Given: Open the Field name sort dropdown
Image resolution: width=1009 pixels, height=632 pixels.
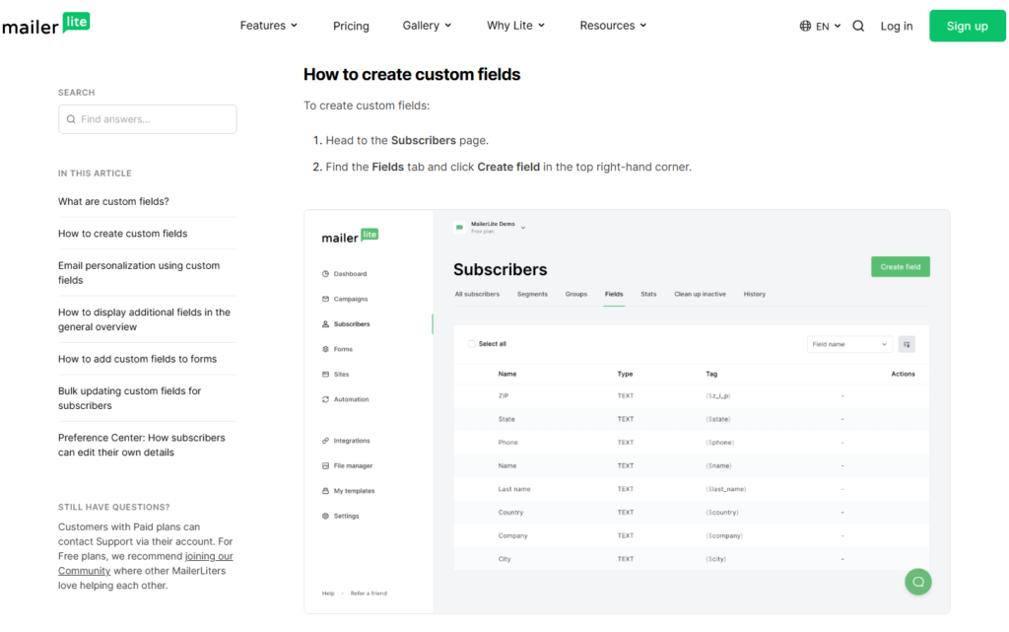Looking at the screenshot, I should [x=849, y=344].
